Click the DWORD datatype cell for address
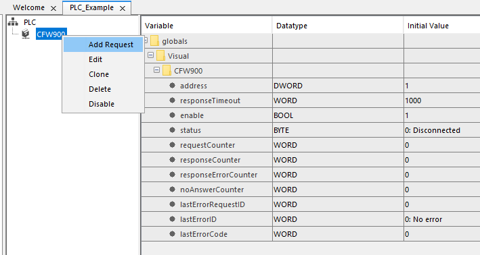This screenshot has width=480, height=255. [338, 86]
